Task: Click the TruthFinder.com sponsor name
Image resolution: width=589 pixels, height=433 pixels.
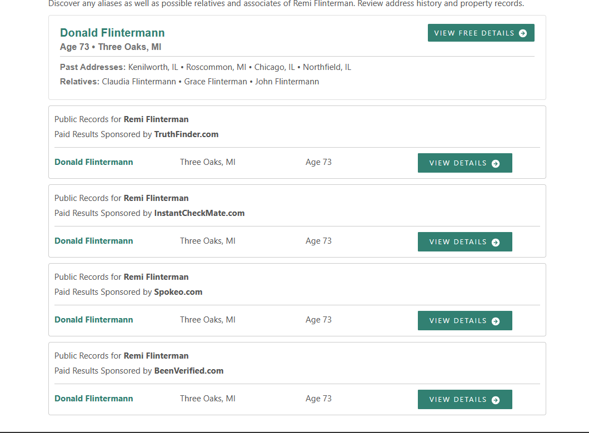Action: [186, 134]
